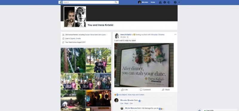
Task: Expand account settings dropdown arrow
Action: tap(179, 2)
